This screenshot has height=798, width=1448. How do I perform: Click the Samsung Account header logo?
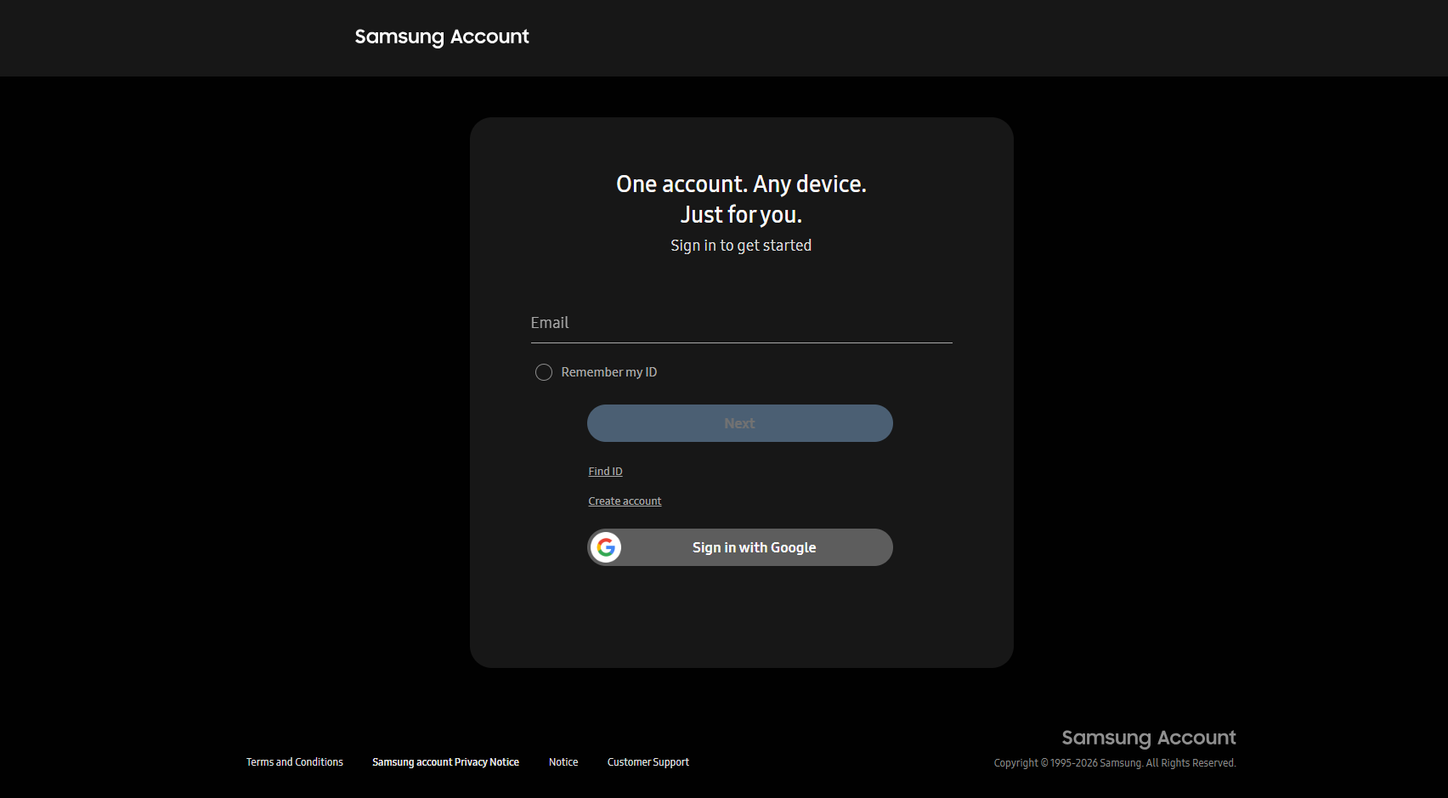point(442,37)
